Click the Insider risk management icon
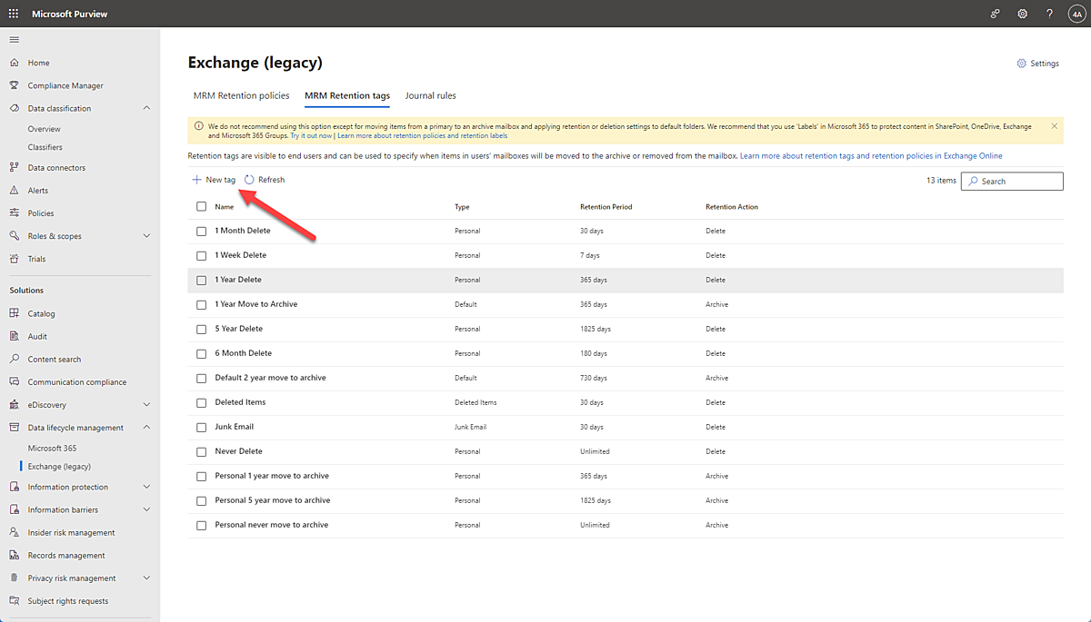This screenshot has width=1091, height=622. pos(14,532)
